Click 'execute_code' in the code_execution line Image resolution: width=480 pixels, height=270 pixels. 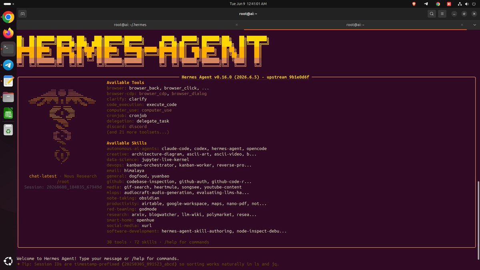tap(162, 104)
